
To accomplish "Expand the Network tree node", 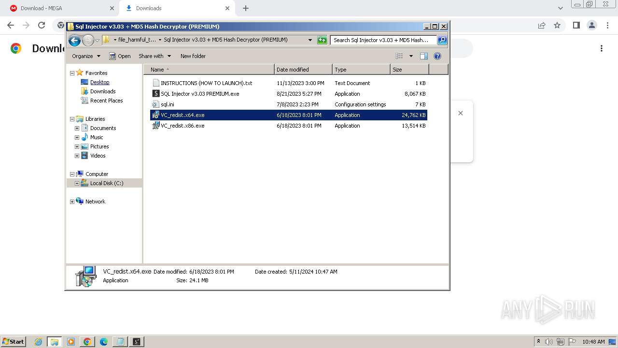I will pyautogui.click(x=72, y=202).
